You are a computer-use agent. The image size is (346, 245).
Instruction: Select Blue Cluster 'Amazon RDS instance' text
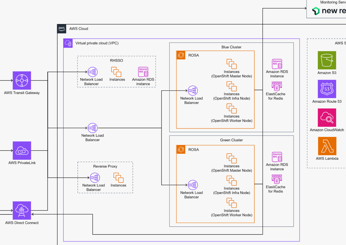(277, 74)
